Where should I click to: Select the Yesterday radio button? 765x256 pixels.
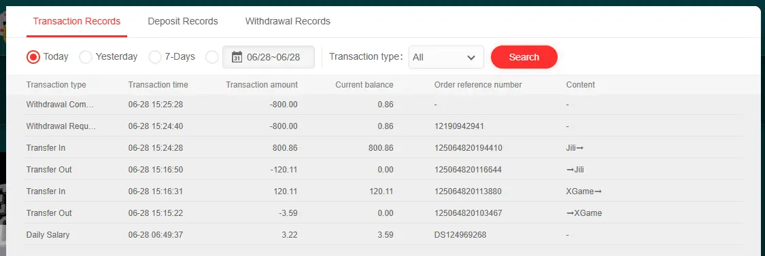click(86, 57)
